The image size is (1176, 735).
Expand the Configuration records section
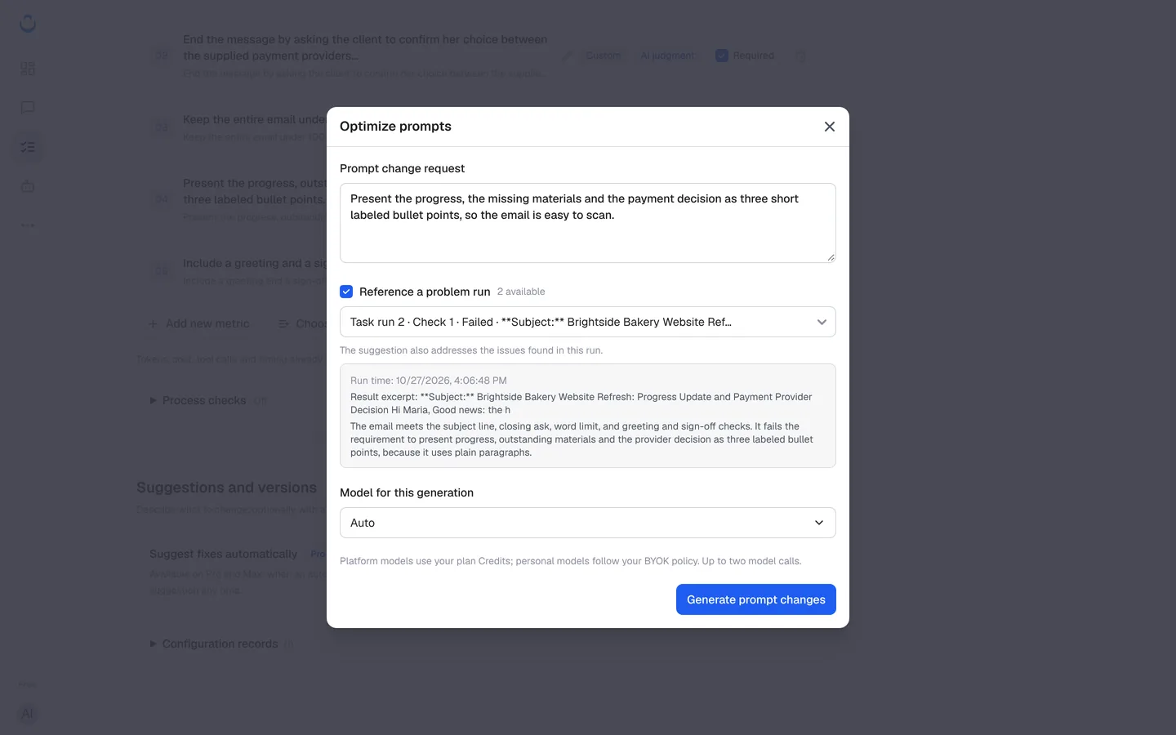(x=214, y=644)
